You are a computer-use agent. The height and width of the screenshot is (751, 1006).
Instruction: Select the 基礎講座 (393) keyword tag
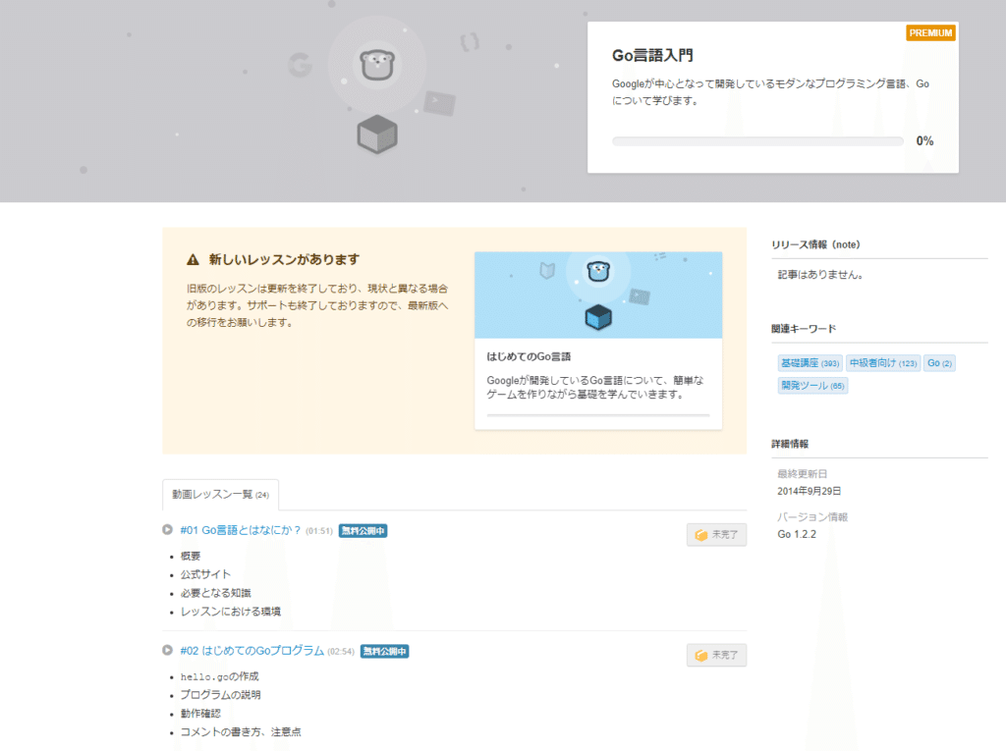point(810,362)
